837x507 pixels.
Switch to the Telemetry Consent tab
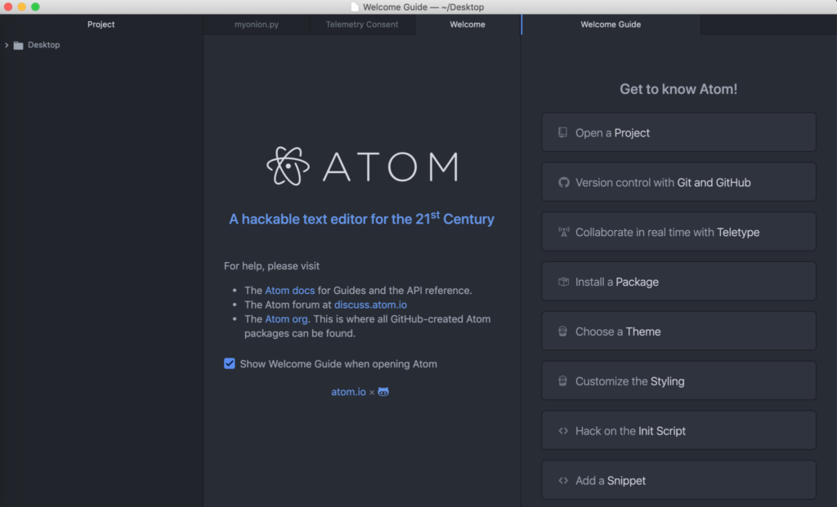pyautogui.click(x=362, y=24)
